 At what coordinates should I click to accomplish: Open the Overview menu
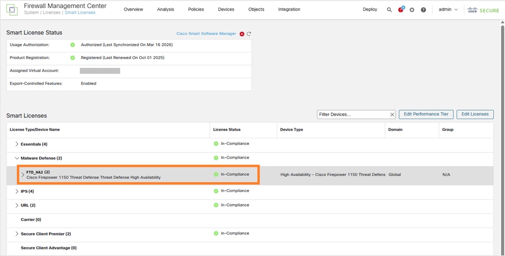134,9
